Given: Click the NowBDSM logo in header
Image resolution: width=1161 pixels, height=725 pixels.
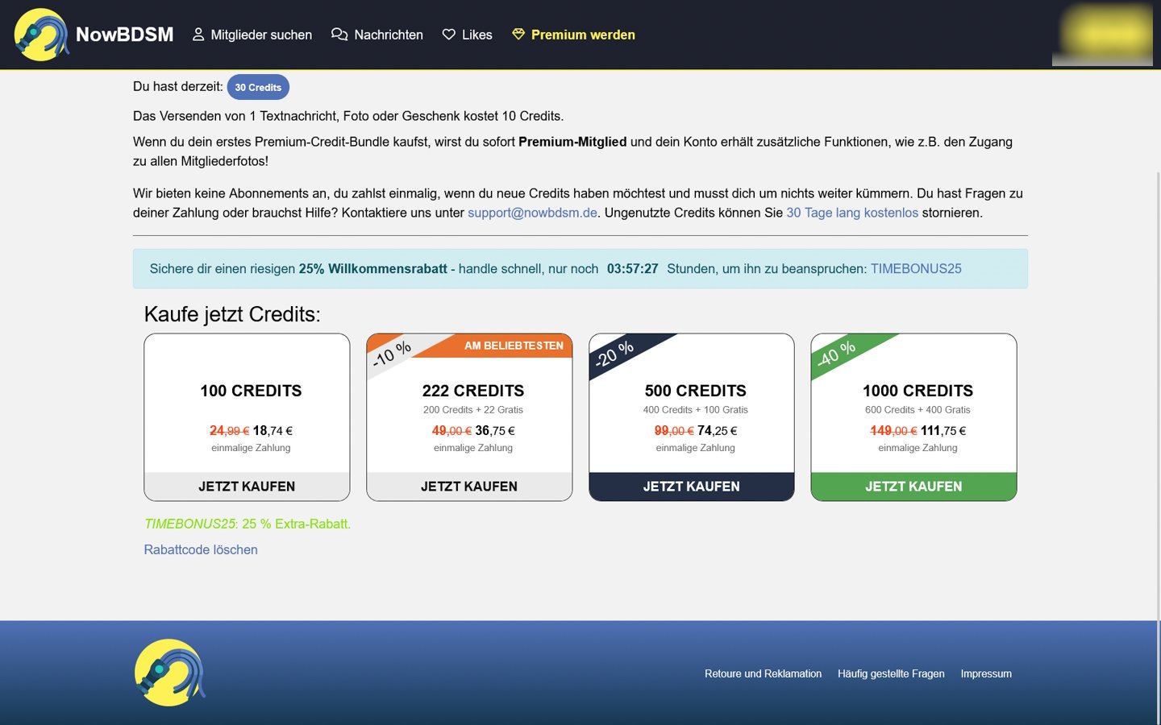Looking at the screenshot, I should coord(40,35).
